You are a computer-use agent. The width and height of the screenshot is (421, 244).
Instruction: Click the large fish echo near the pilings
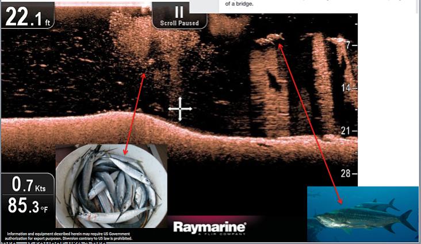tap(270, 39)
